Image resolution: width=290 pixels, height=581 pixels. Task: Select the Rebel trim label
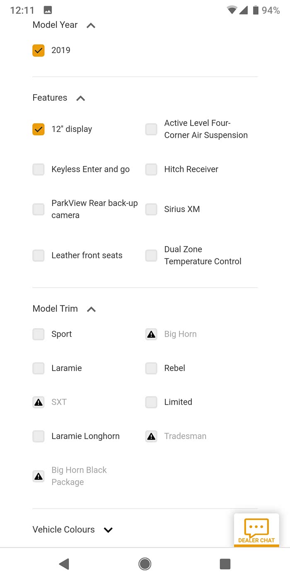point(174,368)
